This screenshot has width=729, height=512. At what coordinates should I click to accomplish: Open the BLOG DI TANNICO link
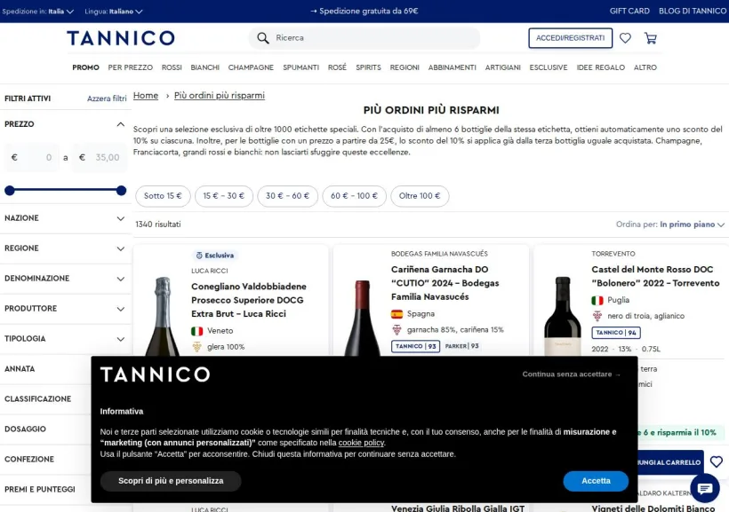point(693,12)
